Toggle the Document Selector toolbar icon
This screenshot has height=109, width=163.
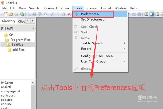point(146,14)
